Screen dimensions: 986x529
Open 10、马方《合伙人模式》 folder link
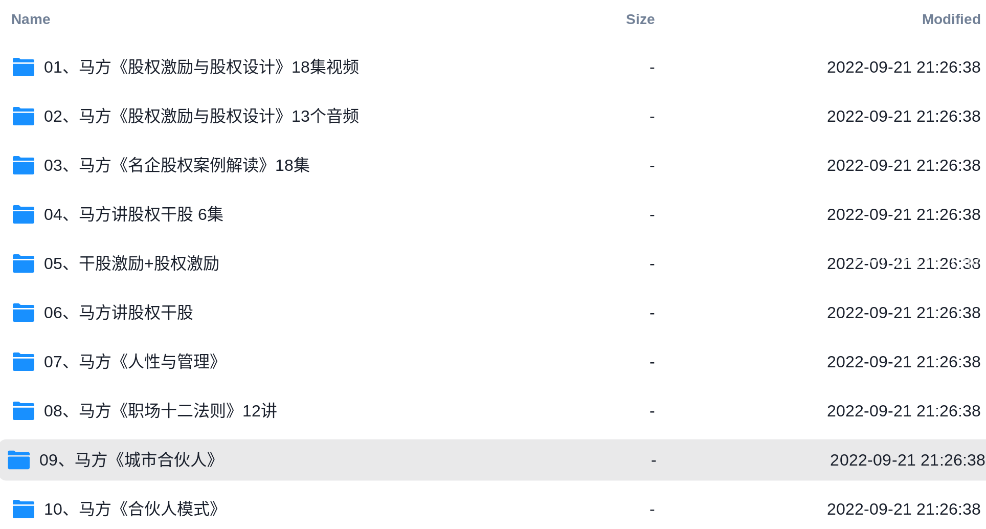coord(132,509)
